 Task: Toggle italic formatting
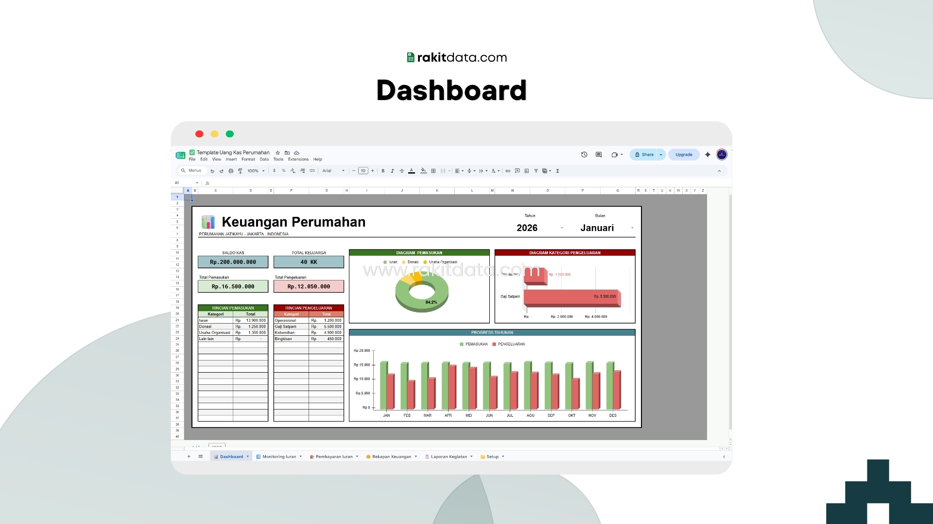392,171
